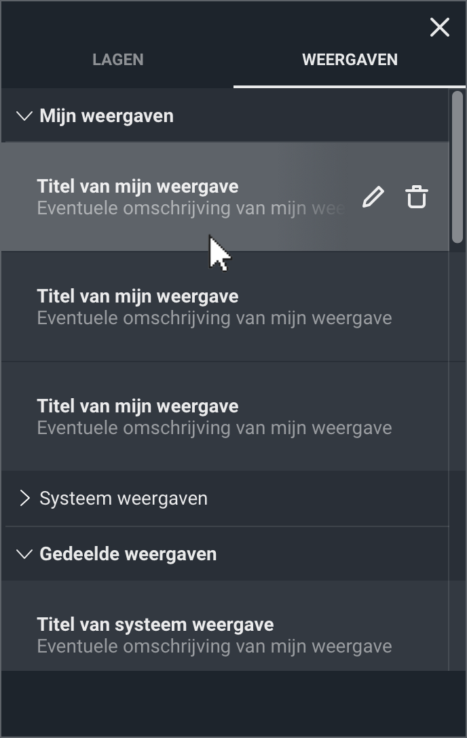Delete the highlighted view using trash icon
467x738 pixels.
[416, 197]
